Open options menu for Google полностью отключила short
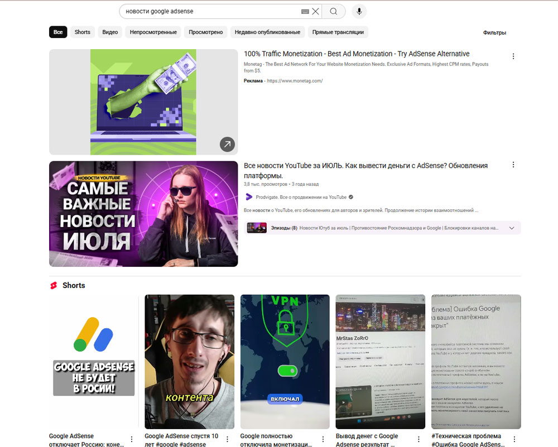The image size is (558, 447). tap(323, 439)
